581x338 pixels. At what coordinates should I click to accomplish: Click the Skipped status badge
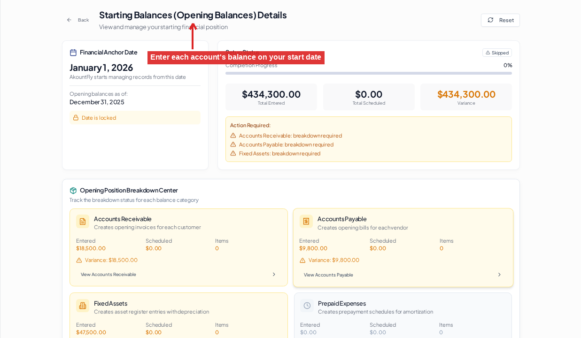tap(497, 53)
